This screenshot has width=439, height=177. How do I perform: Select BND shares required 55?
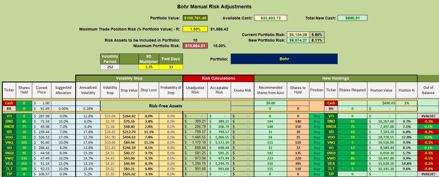[352, 121]
